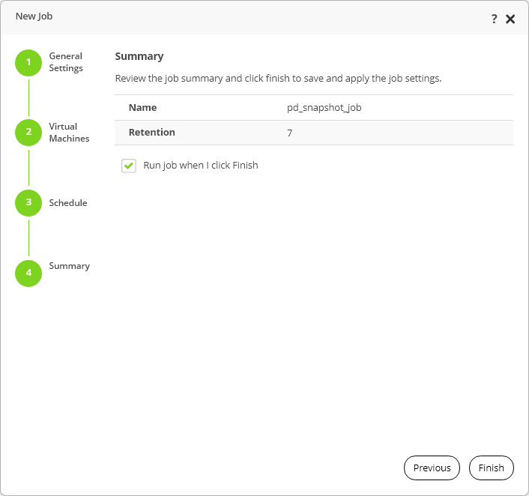Click the Retention row label

coord(151,133)
